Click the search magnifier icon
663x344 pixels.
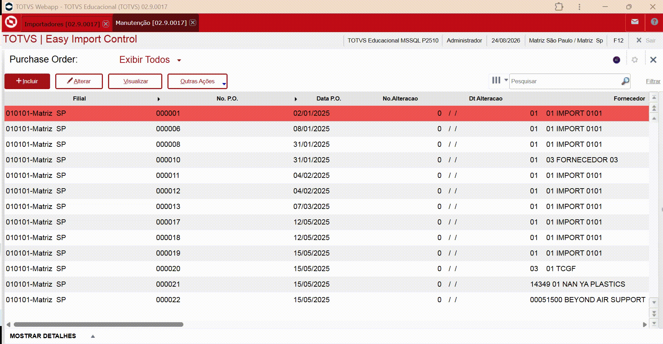pyautogui.click(x=625, y=81)
